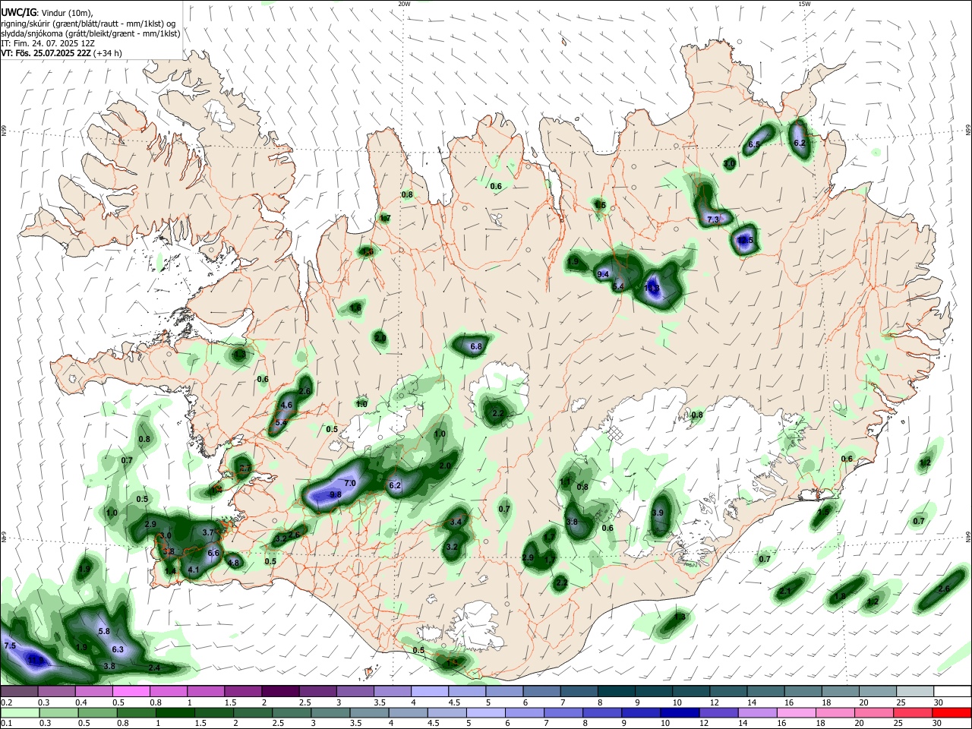Select the 9.4 precipitation value
The image size is (972, 729).
click(x=604, y=274)
